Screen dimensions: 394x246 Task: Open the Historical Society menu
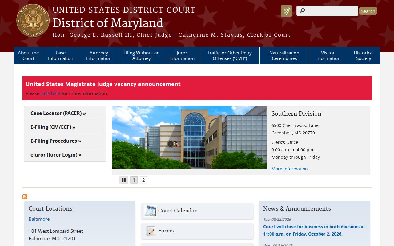tap(364, 55)
